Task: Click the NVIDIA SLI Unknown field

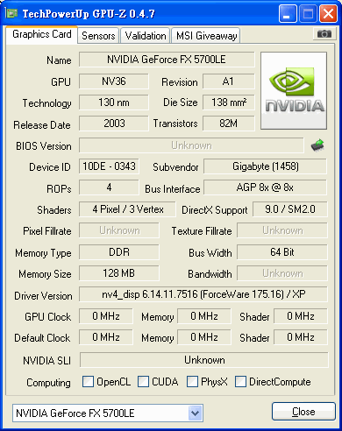Action: pyautogui.click(x=204, y=360)
